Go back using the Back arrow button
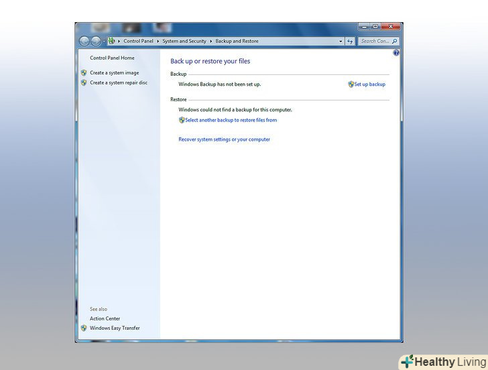 pyautogui.click(x=84, y=41)
